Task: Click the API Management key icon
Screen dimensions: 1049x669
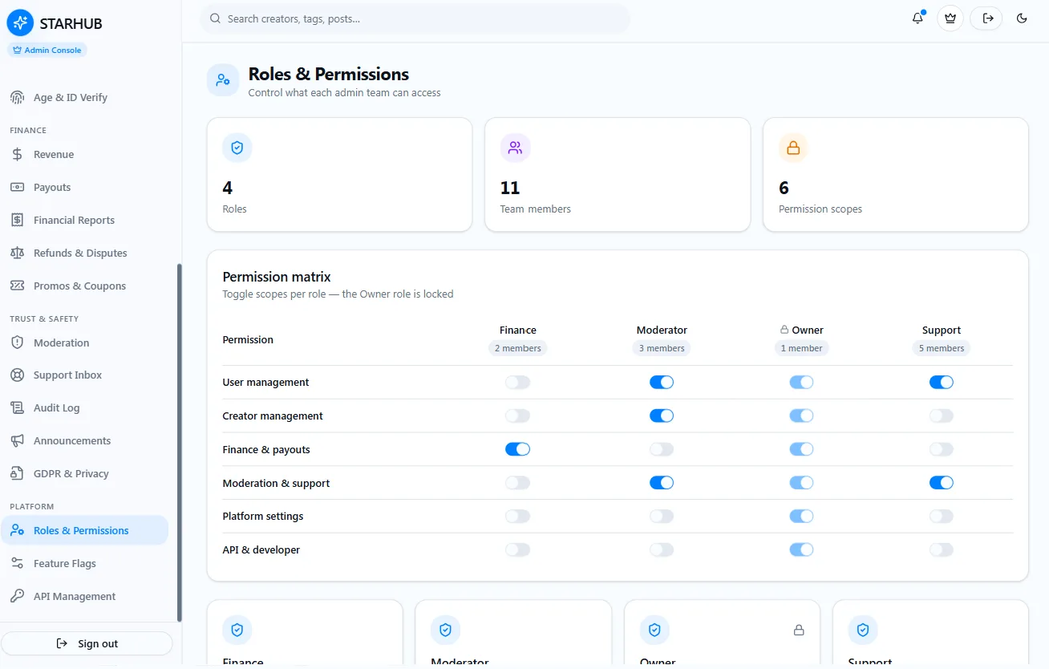Action: (x=17, y=596)
